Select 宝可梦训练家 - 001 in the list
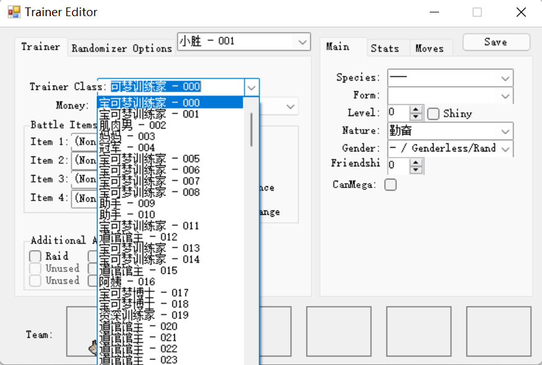The height and width of the screenshot is (365, 542). [171, 114]
